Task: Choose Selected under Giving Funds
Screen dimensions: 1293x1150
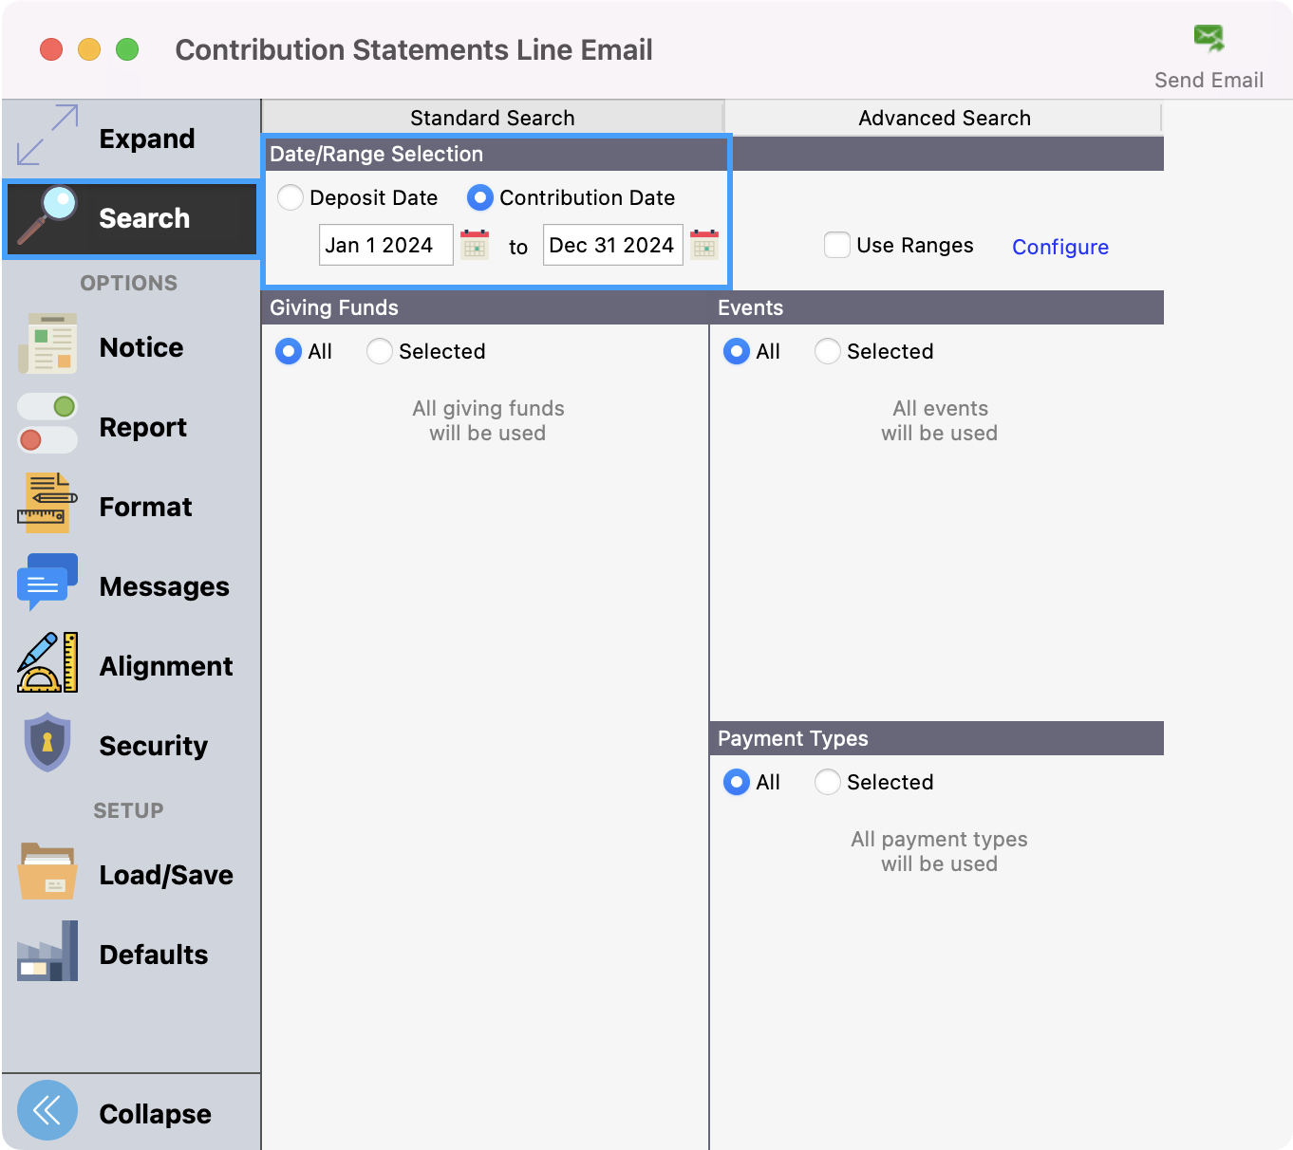Action: [380, 351]
